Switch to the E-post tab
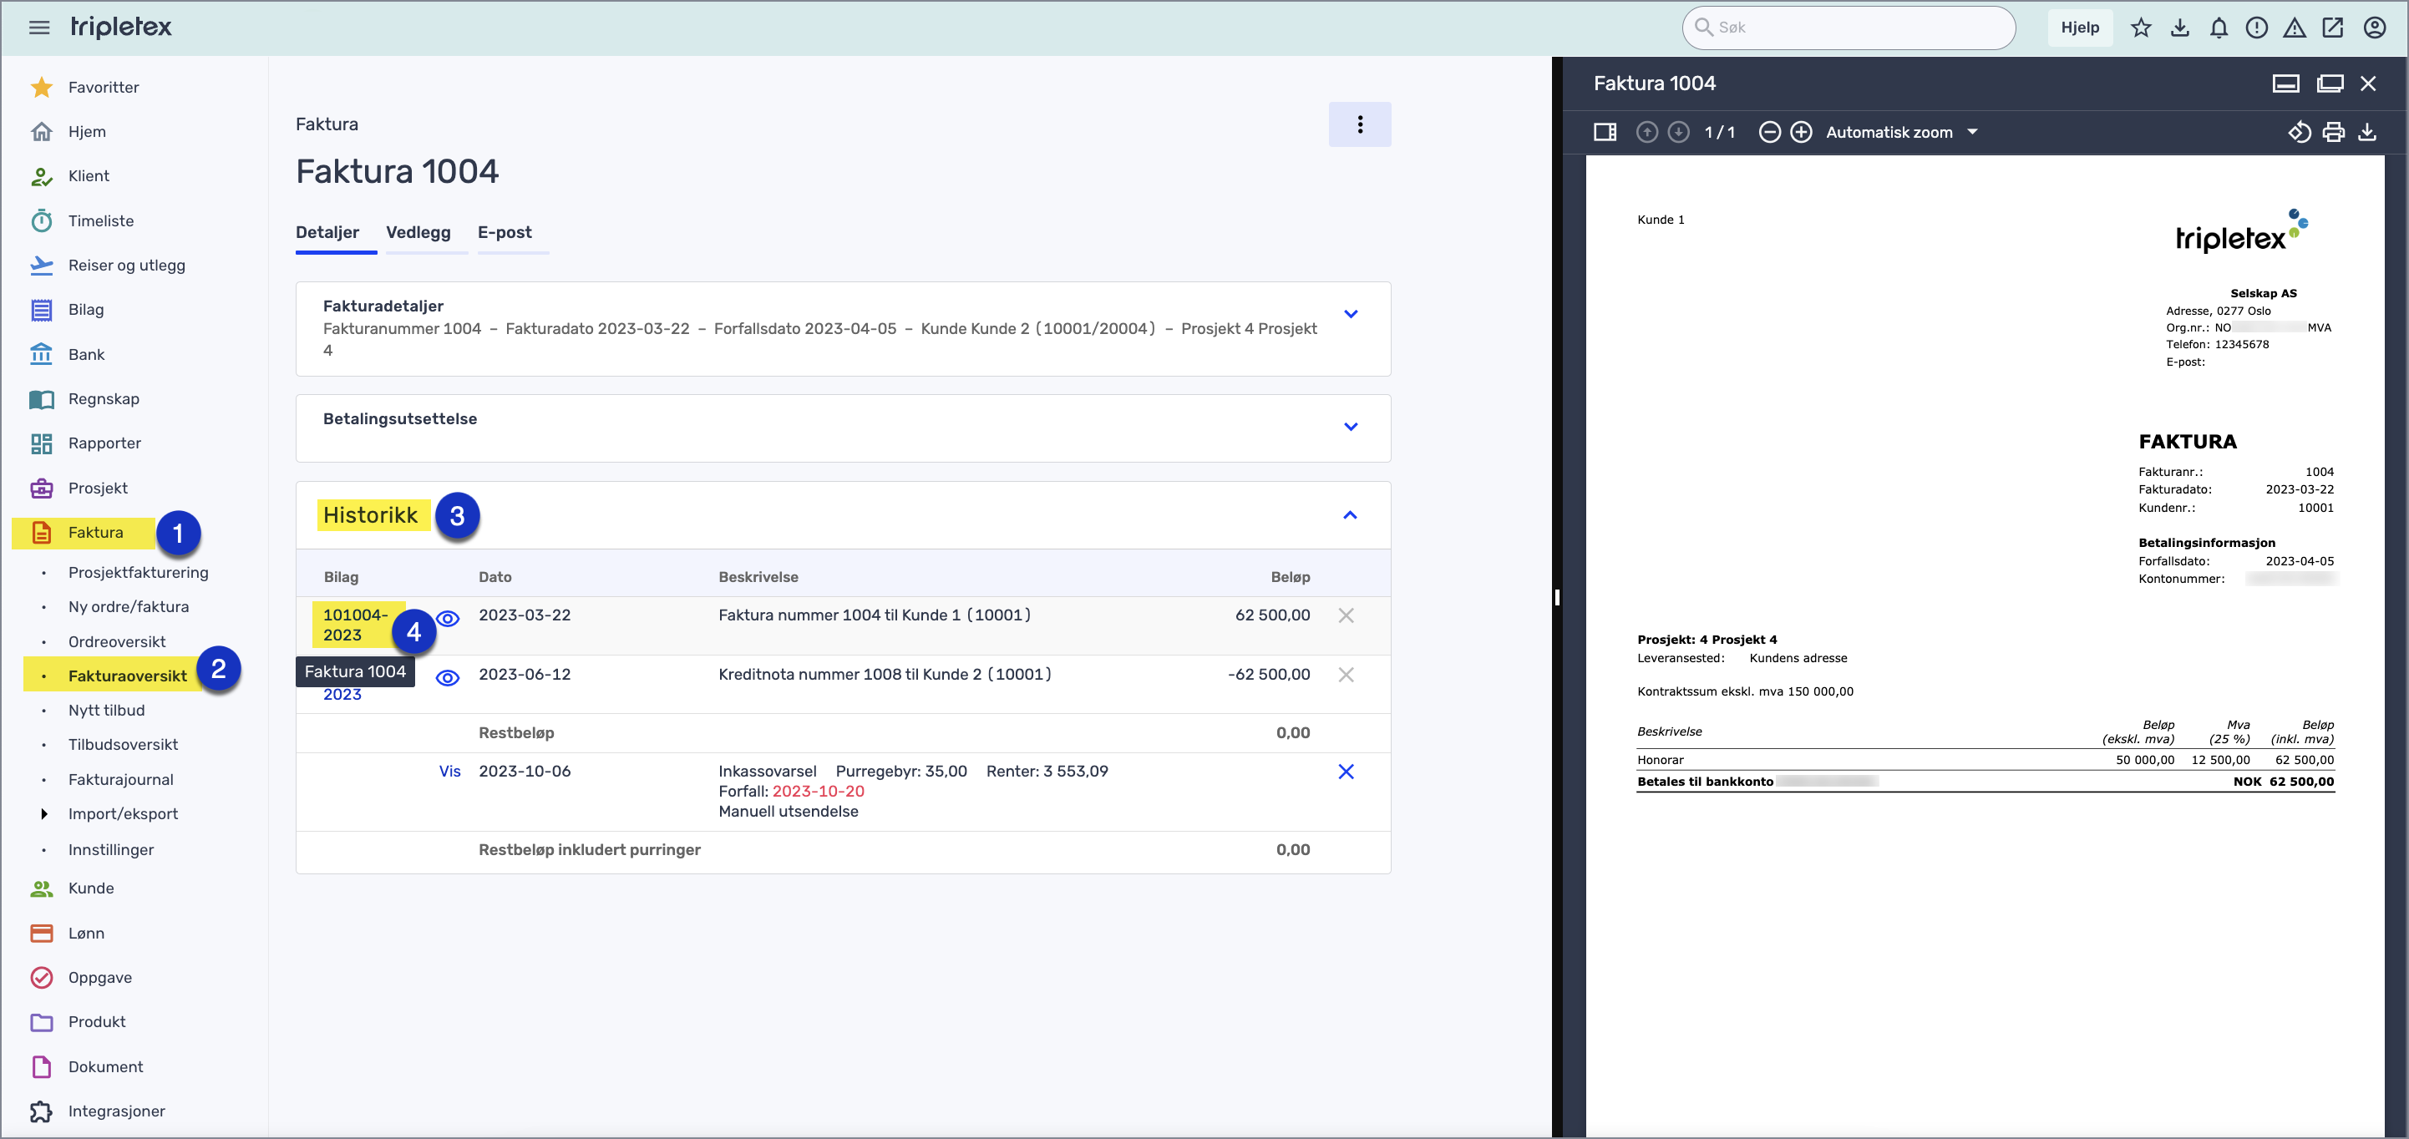Viewport: 2409px width, 1139px height. (x=504, y=232)
